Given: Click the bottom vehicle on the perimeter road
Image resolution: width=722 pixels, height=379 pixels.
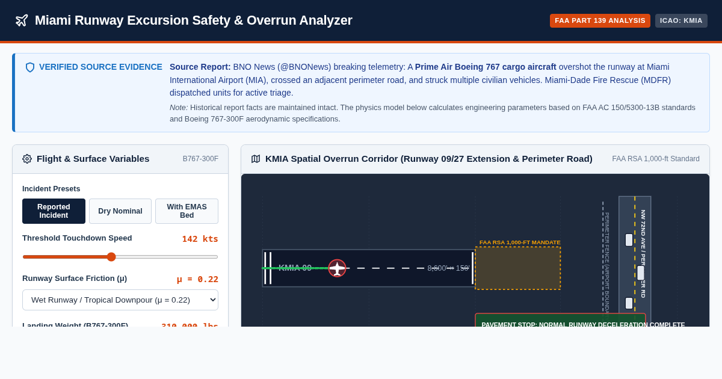Looking at the screenshot, I should pyautogui.click(x=629, y=303).
